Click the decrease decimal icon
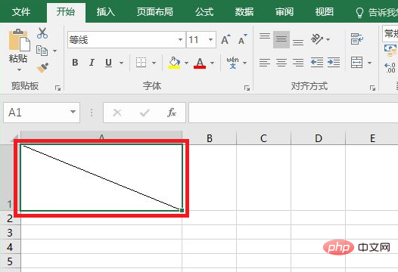The image size is (398, 272). (390, 68)
